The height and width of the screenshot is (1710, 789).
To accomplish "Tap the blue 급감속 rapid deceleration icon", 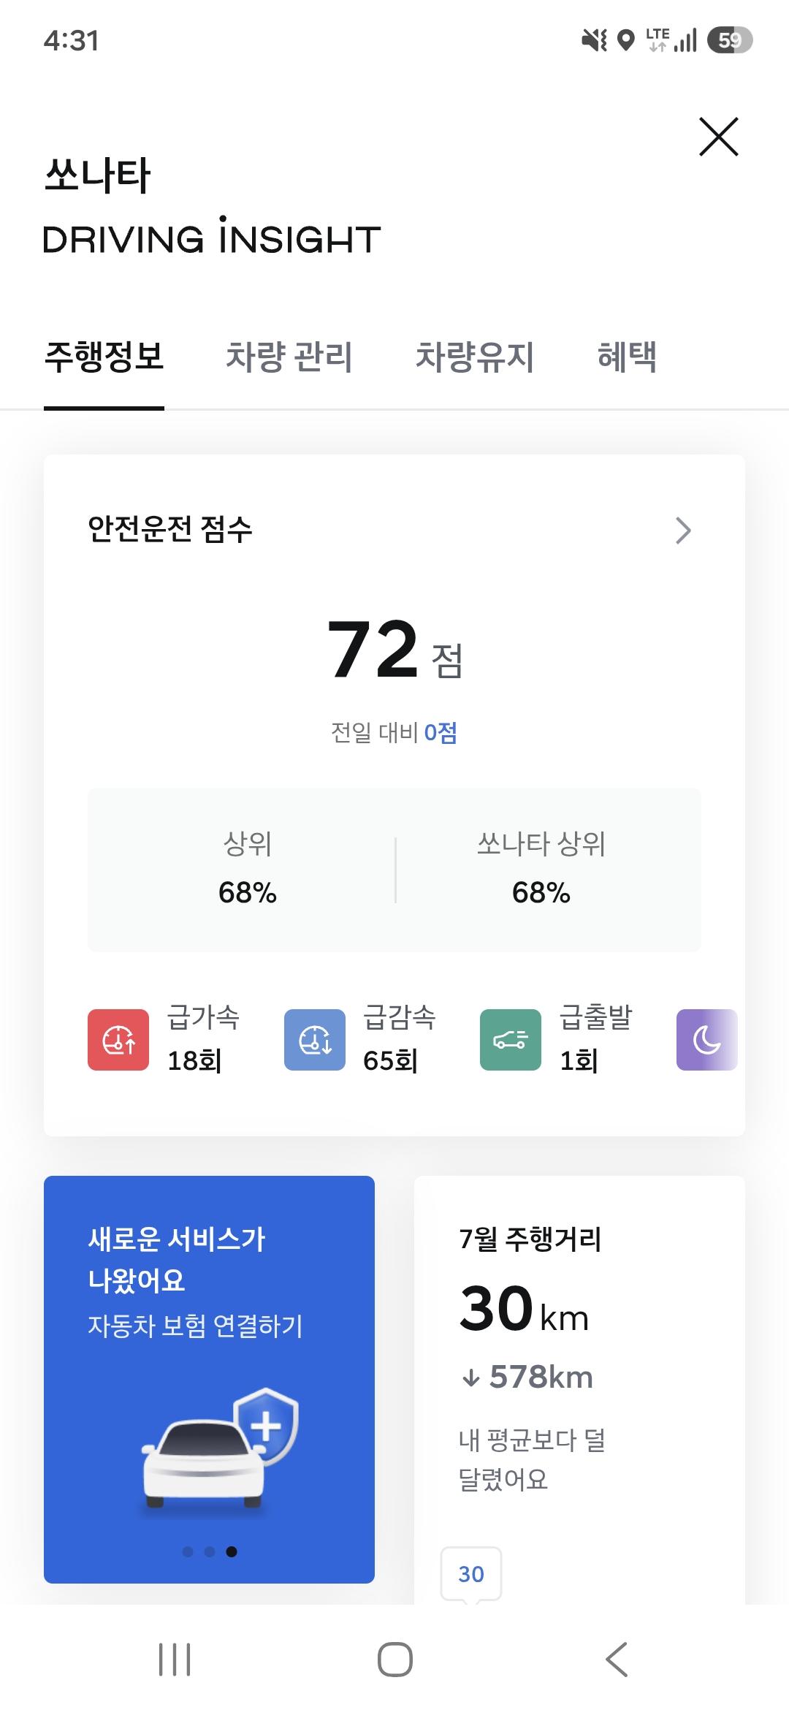I will click(x=315, y=1040).
